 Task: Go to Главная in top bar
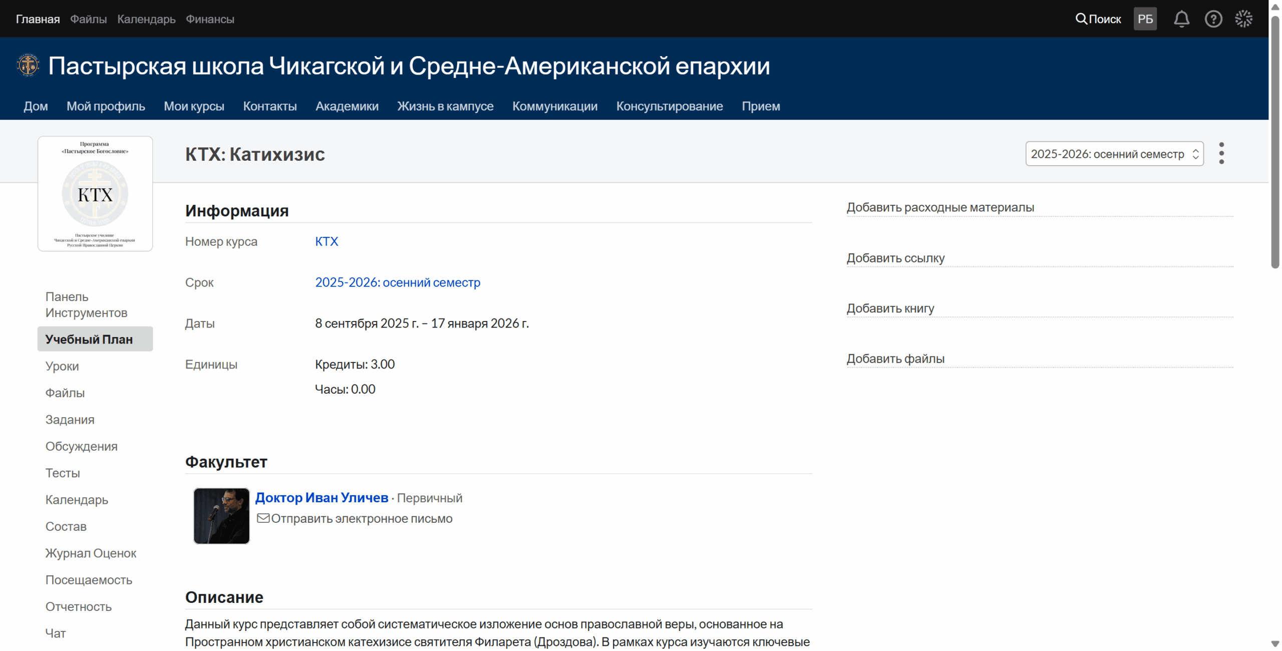tap(38, 19)
